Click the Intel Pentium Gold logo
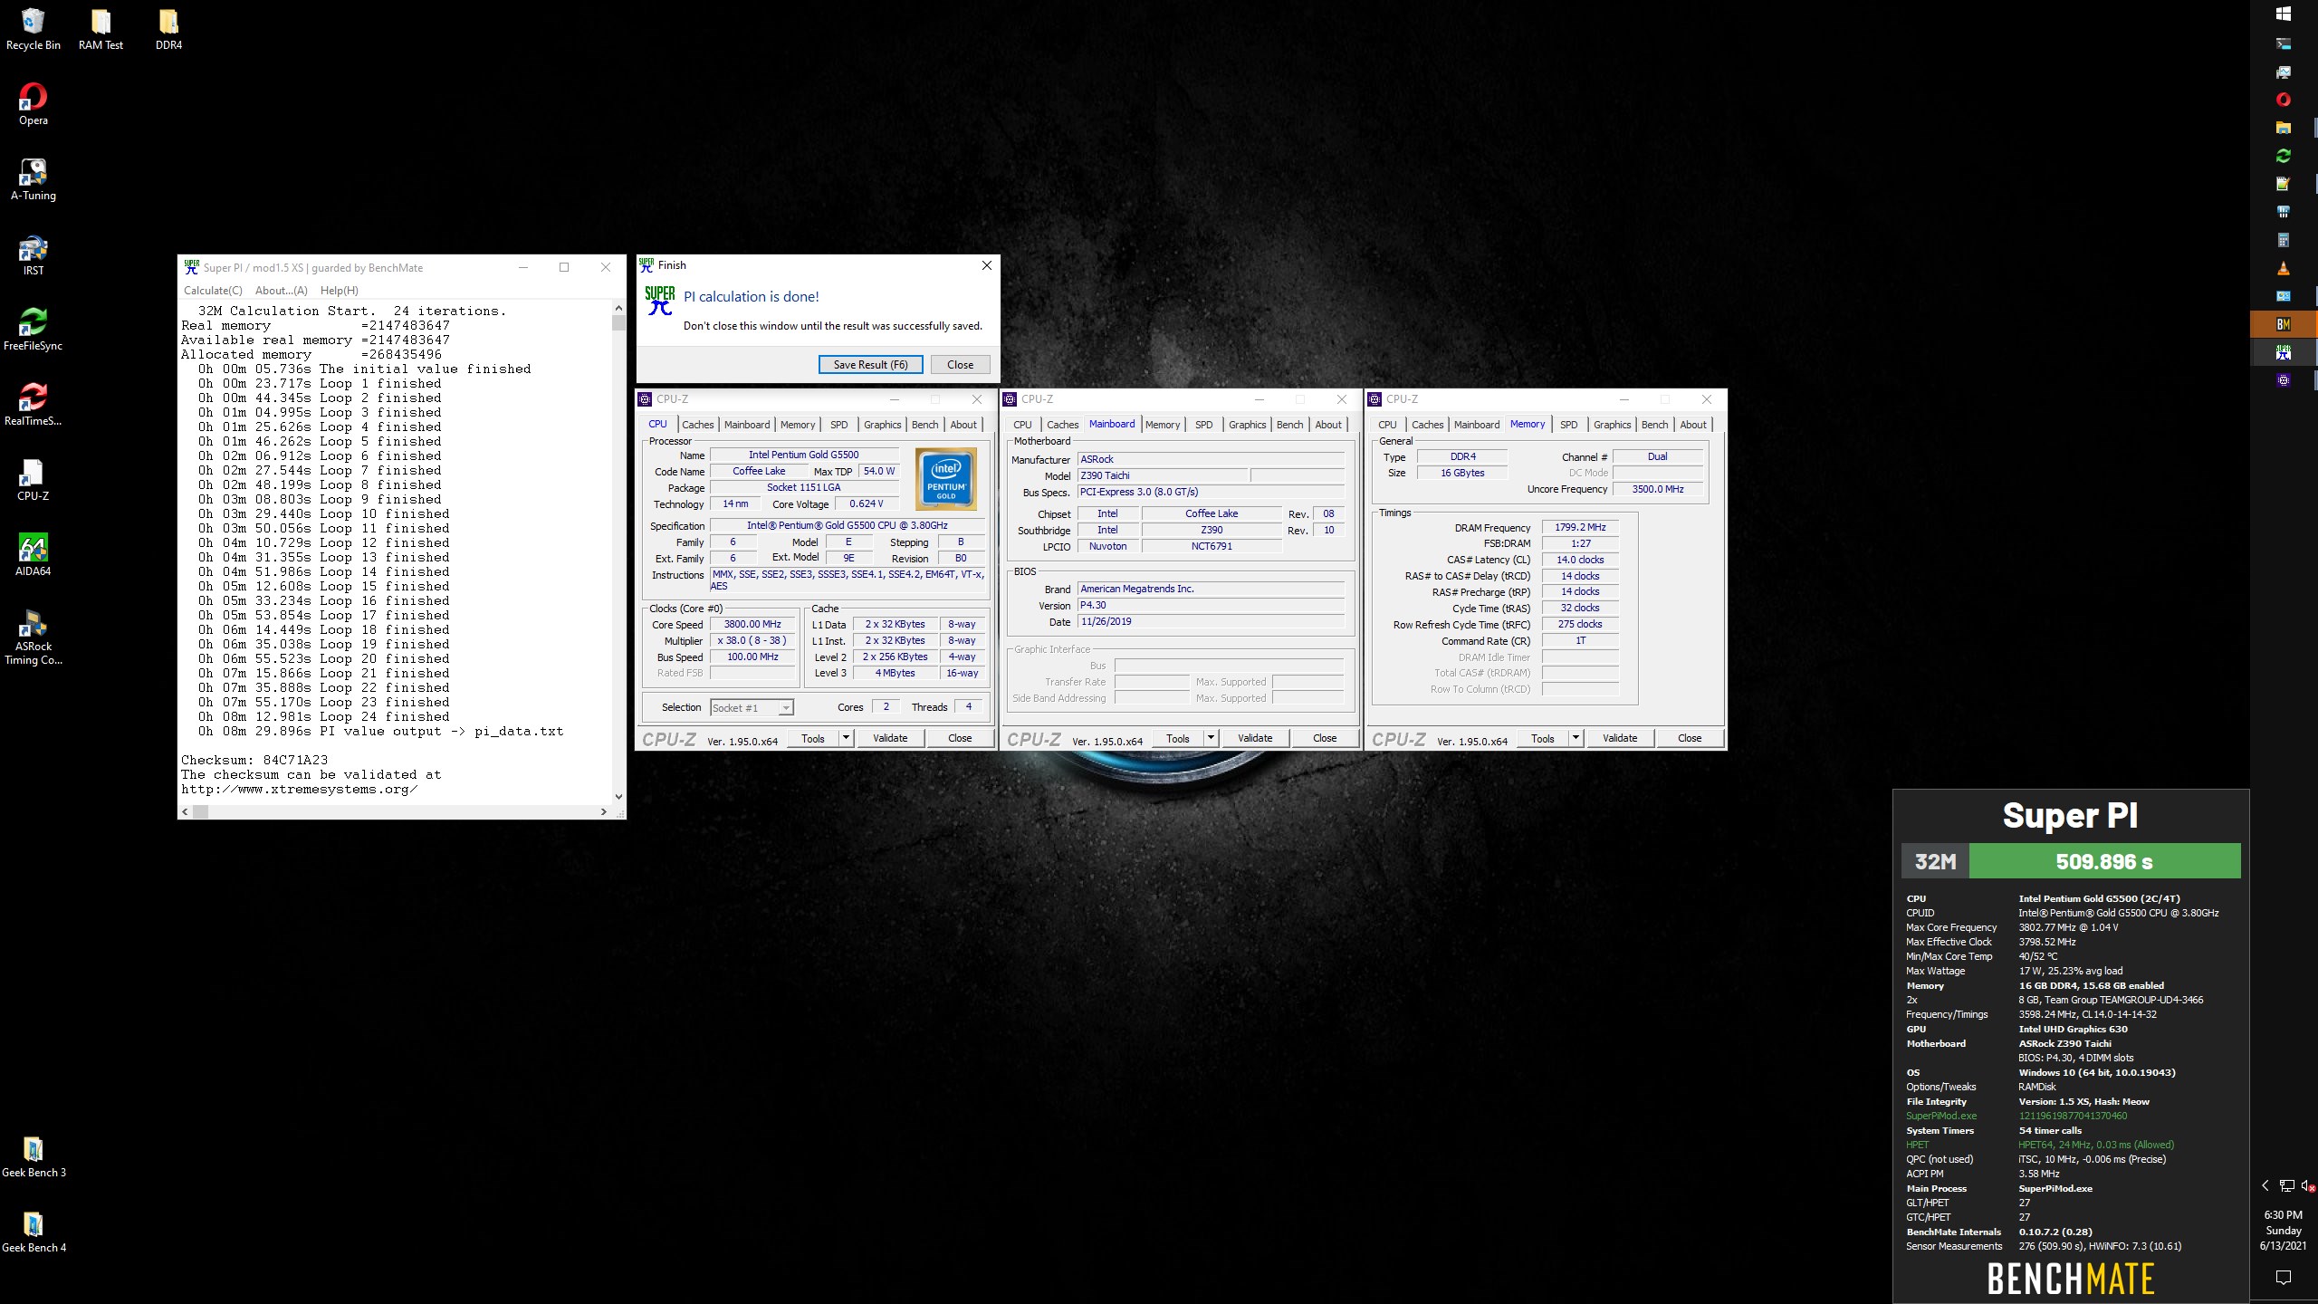 (946, 478)
